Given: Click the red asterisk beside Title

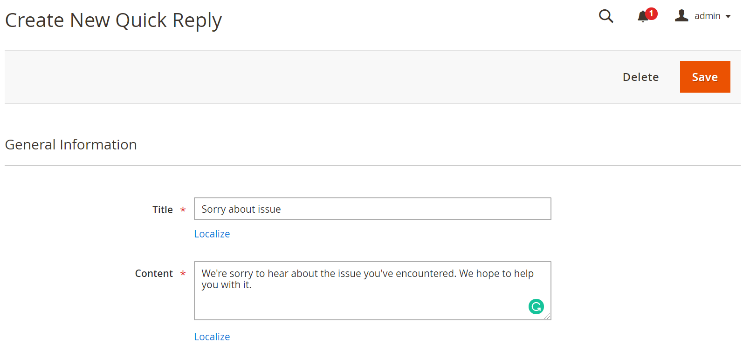Looking at the screenshot, I should click(x=183, y=210).
